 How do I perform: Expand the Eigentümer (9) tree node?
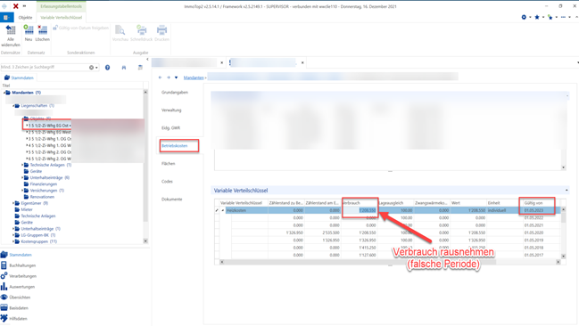coord(13,203)
